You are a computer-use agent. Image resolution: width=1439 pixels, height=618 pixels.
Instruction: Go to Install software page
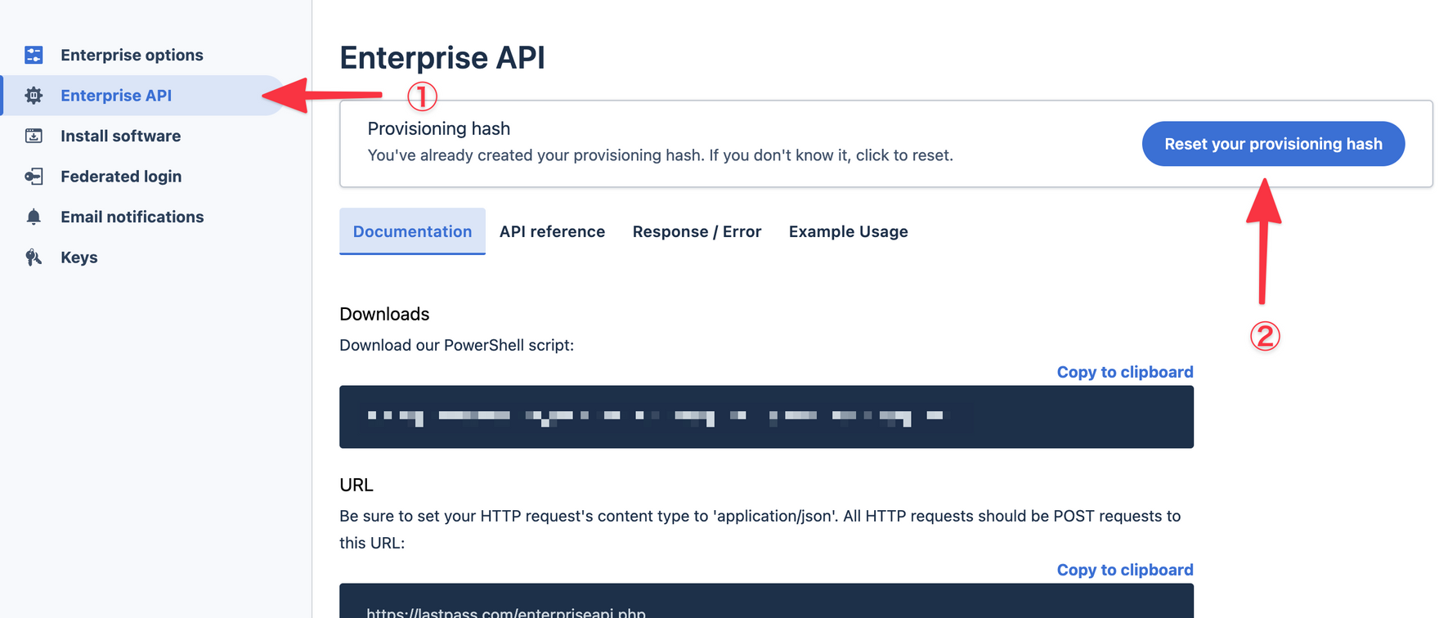pos(120,136)
